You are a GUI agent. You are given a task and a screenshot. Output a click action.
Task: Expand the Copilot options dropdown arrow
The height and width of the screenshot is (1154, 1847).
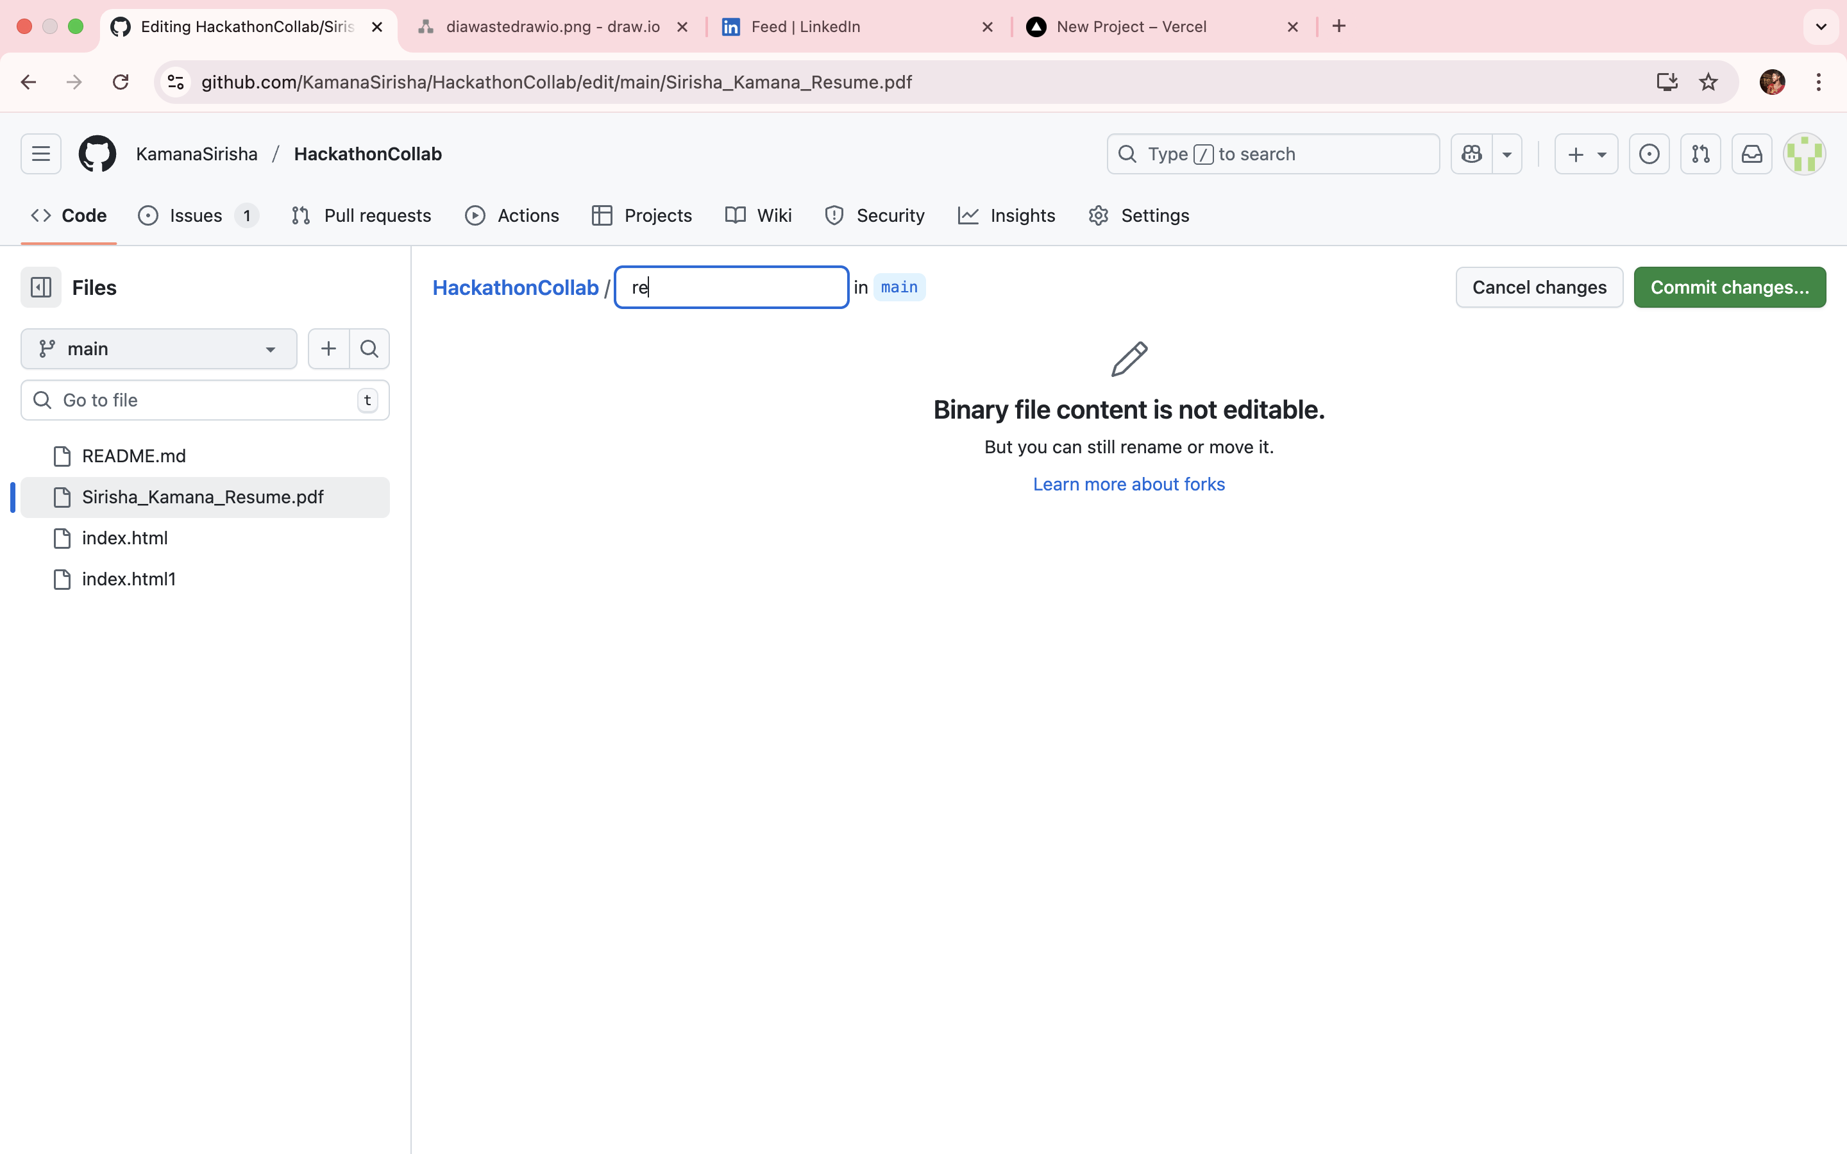1506,154
